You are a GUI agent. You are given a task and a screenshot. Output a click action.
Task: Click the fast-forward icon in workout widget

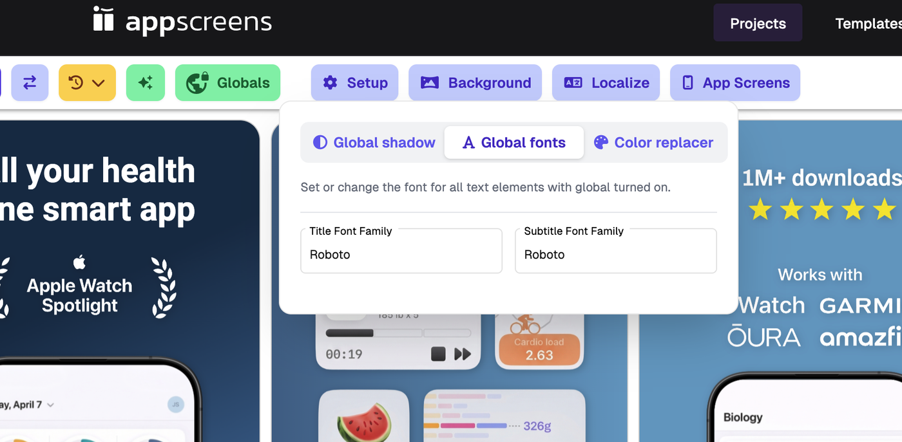pos(463,354)
